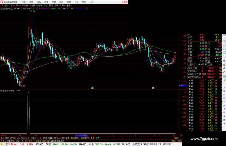Select the 月线 monthly period
Screen dimensions: 226x146
(x=56, y=5)
